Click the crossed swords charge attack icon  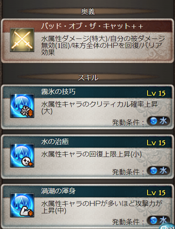tap(22, 40)
